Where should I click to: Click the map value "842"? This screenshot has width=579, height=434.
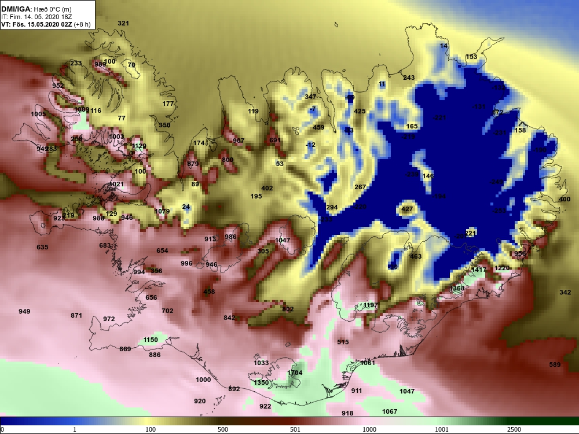click(229, 318)
